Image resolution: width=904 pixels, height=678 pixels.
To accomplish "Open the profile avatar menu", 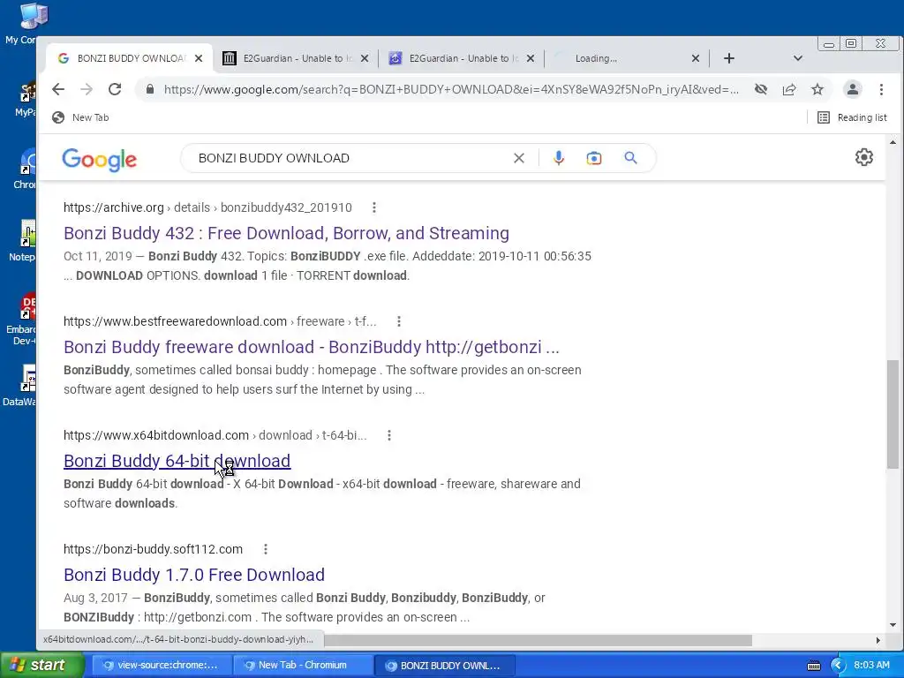I will coord(853,89).
